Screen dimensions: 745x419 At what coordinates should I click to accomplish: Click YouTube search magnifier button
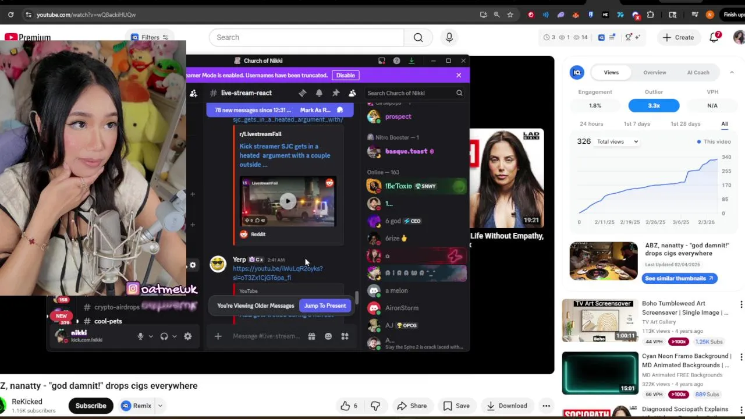[418, 37]
